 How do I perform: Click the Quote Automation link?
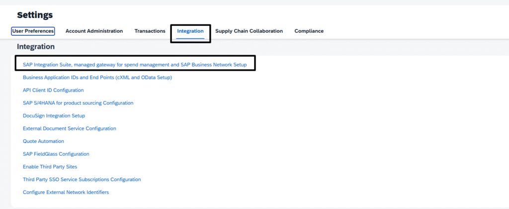tap(43, 141)
